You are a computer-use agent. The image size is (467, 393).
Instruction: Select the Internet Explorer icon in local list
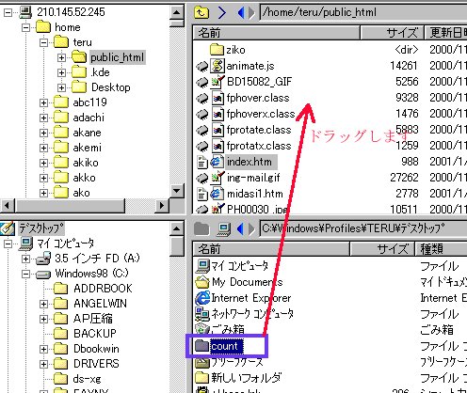pos(202,298)
